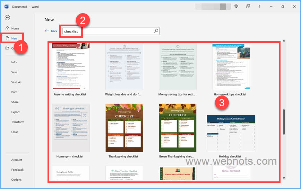Click the Word logo icon

tap(6, 7)
